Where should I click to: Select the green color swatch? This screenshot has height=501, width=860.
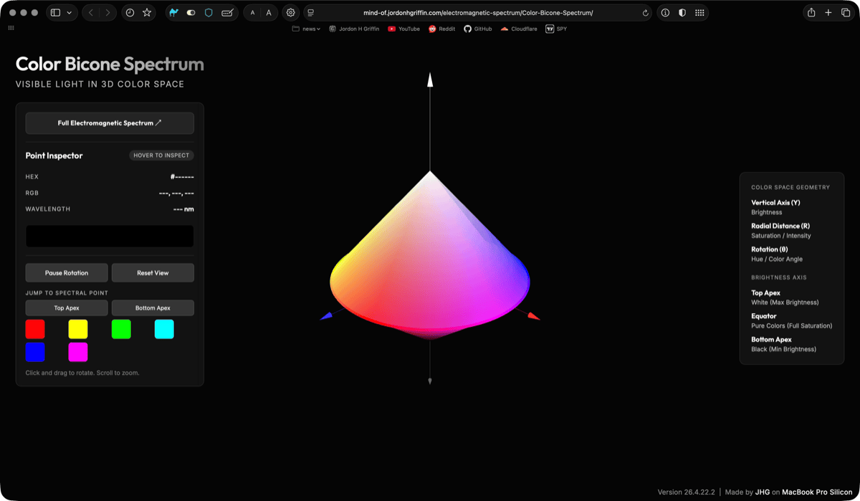(121, 329)
